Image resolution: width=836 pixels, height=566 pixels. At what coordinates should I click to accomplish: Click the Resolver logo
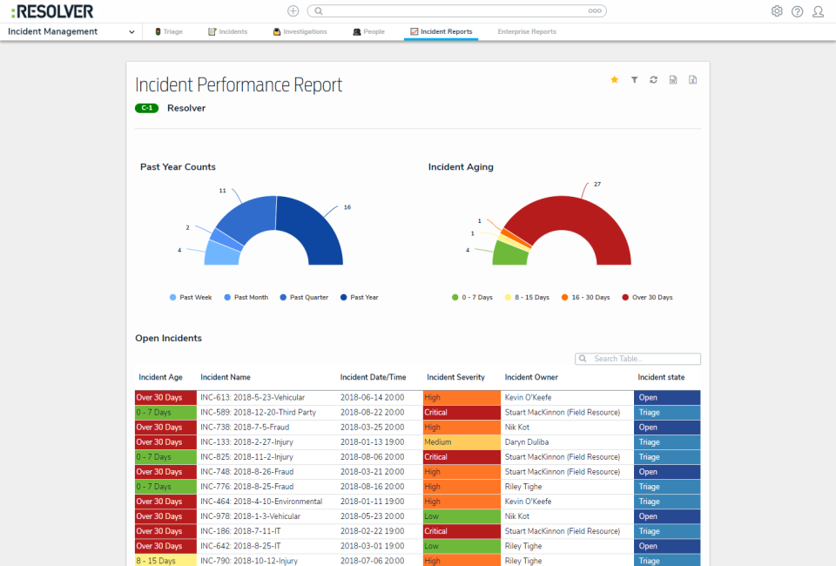click(52, 11)
